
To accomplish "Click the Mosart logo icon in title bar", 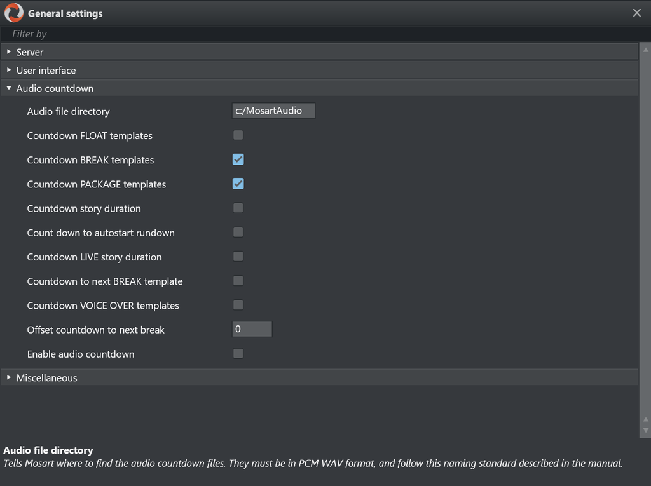I will click(13, 13).
